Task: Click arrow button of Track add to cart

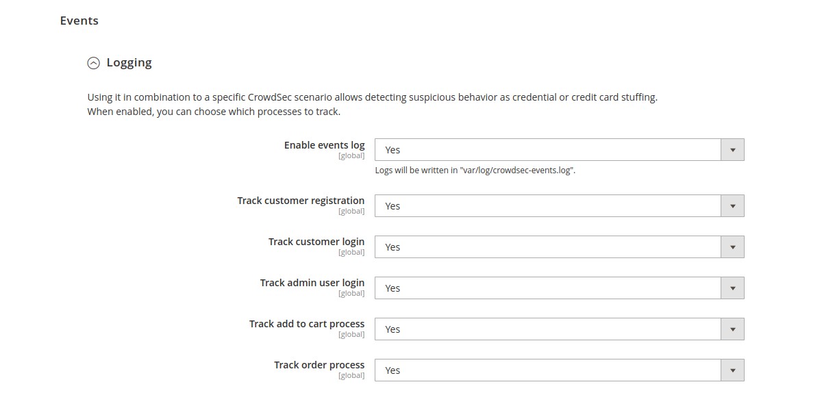Action: point(732,329)
